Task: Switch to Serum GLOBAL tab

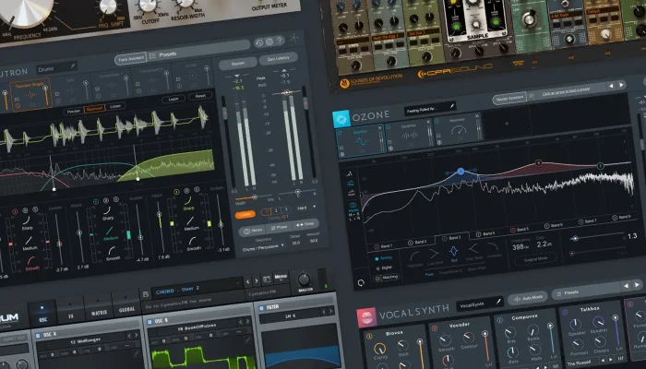Action: point(126,304)
